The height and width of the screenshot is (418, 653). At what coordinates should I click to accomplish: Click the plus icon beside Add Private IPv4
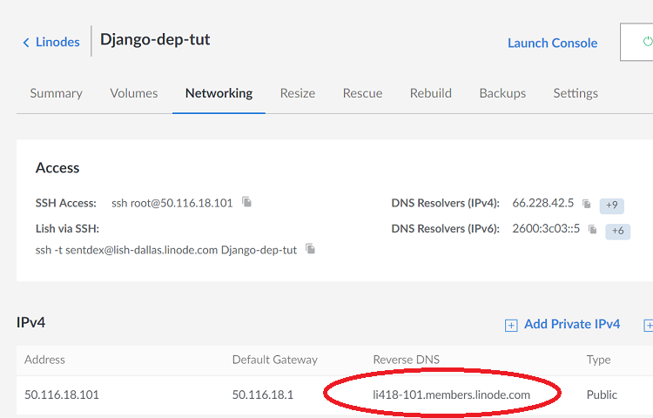[x=511, y=325]
